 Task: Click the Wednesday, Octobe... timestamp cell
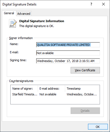(82, 94)
